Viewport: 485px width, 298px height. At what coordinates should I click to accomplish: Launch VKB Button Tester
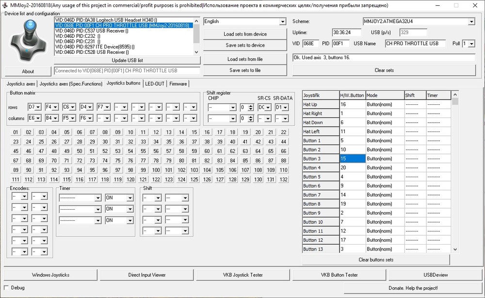[x=339, y=275]
